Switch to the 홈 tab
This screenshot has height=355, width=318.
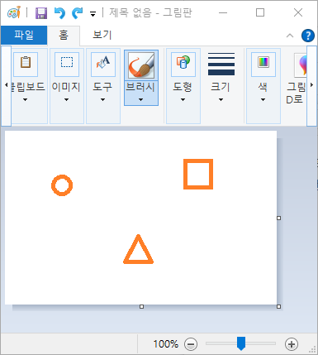[64, 36]
